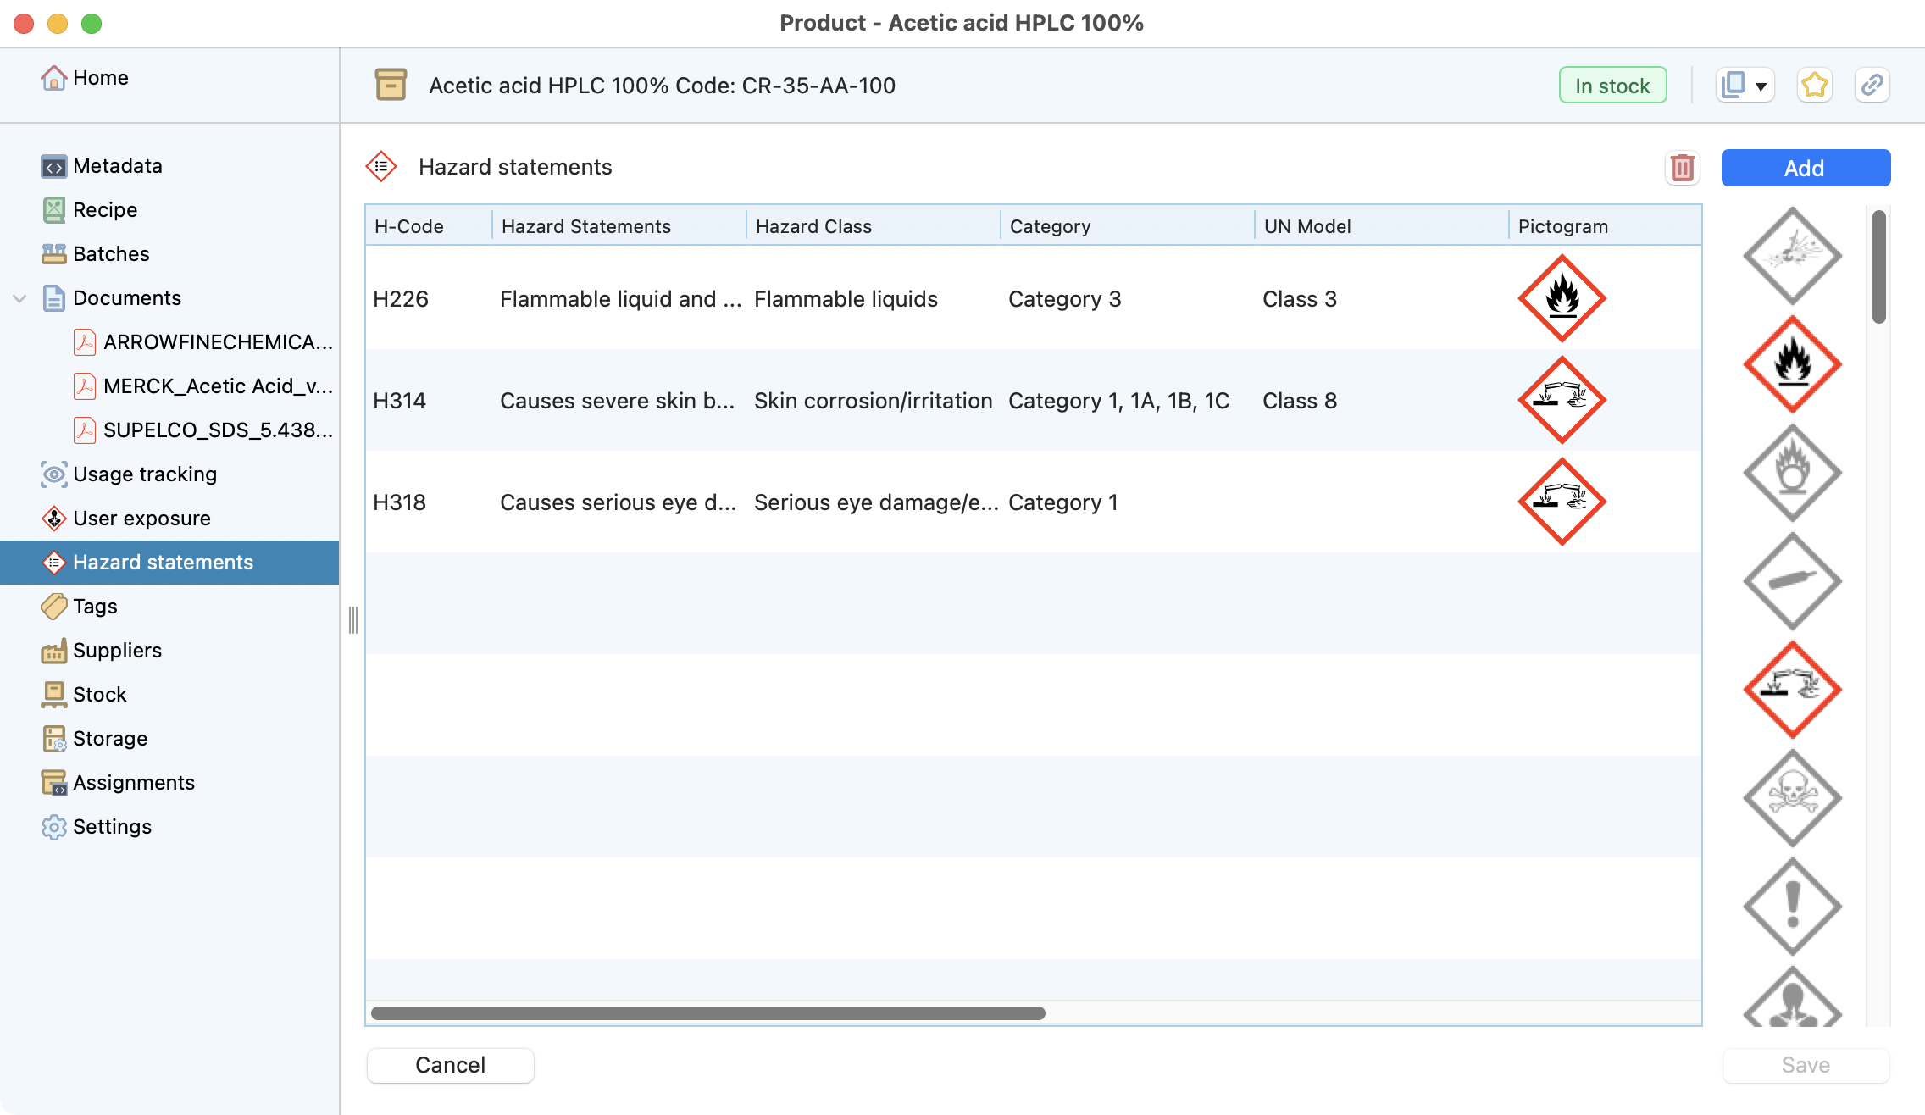Select the skull and crossbones pictogram

[x=1792, y=797]
